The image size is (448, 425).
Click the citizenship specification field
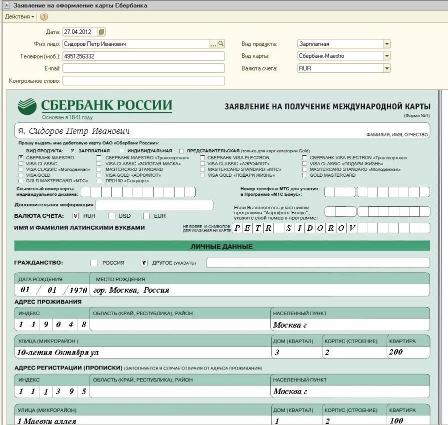coord(318,263)
